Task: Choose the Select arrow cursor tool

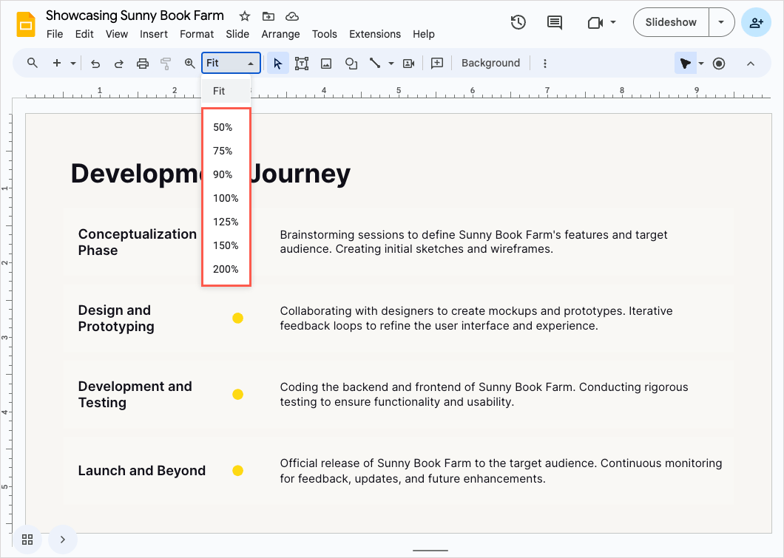Action: click(278, 64)
